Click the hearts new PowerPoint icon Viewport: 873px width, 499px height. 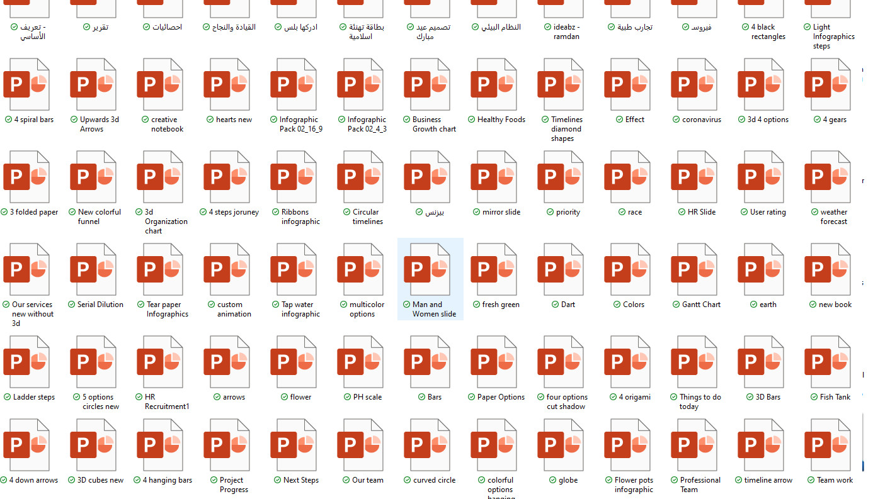pos(227,84)
